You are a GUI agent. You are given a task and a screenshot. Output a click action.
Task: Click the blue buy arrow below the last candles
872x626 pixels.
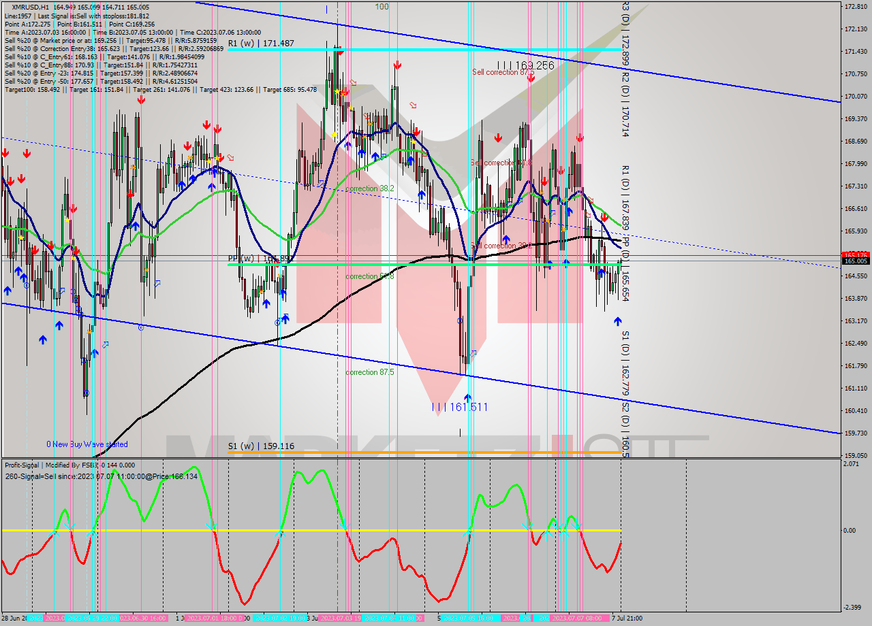[x=618, y=320]
